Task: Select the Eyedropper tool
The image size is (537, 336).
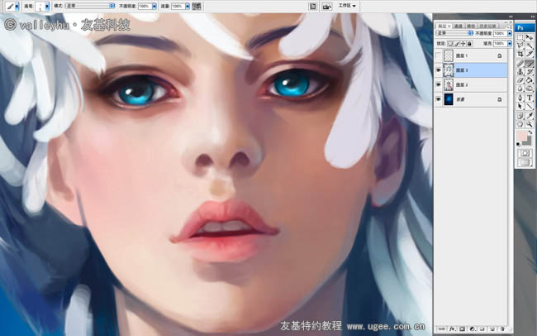Action: click(x=529, y=116)
